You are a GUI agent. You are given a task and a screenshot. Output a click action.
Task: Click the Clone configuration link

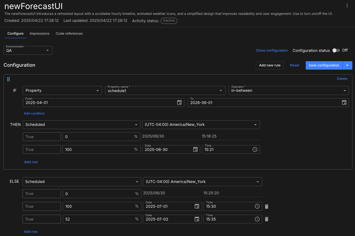point(272,50)
